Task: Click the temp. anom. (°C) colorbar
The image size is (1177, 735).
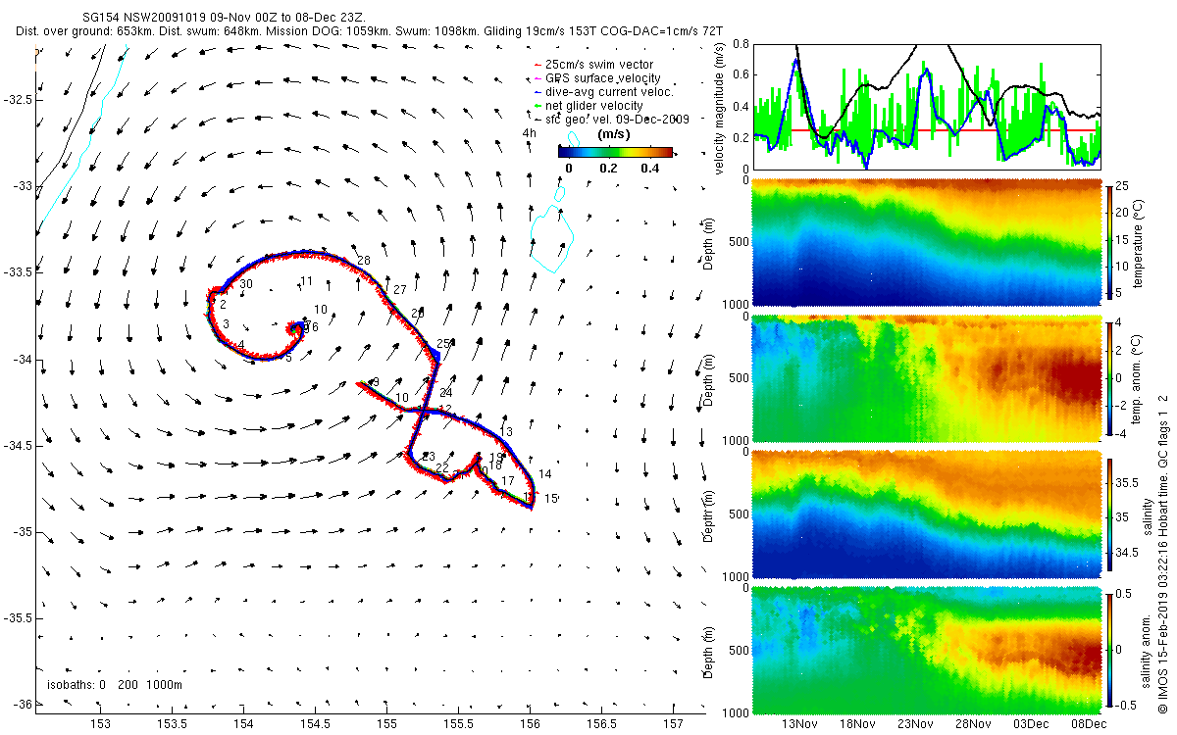Action: point(1109,377)
